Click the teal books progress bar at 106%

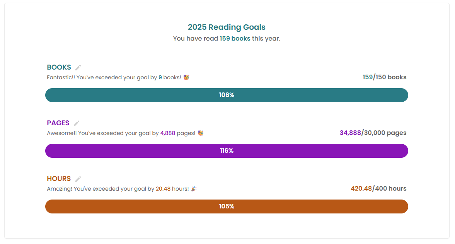(x=227, y=95)
